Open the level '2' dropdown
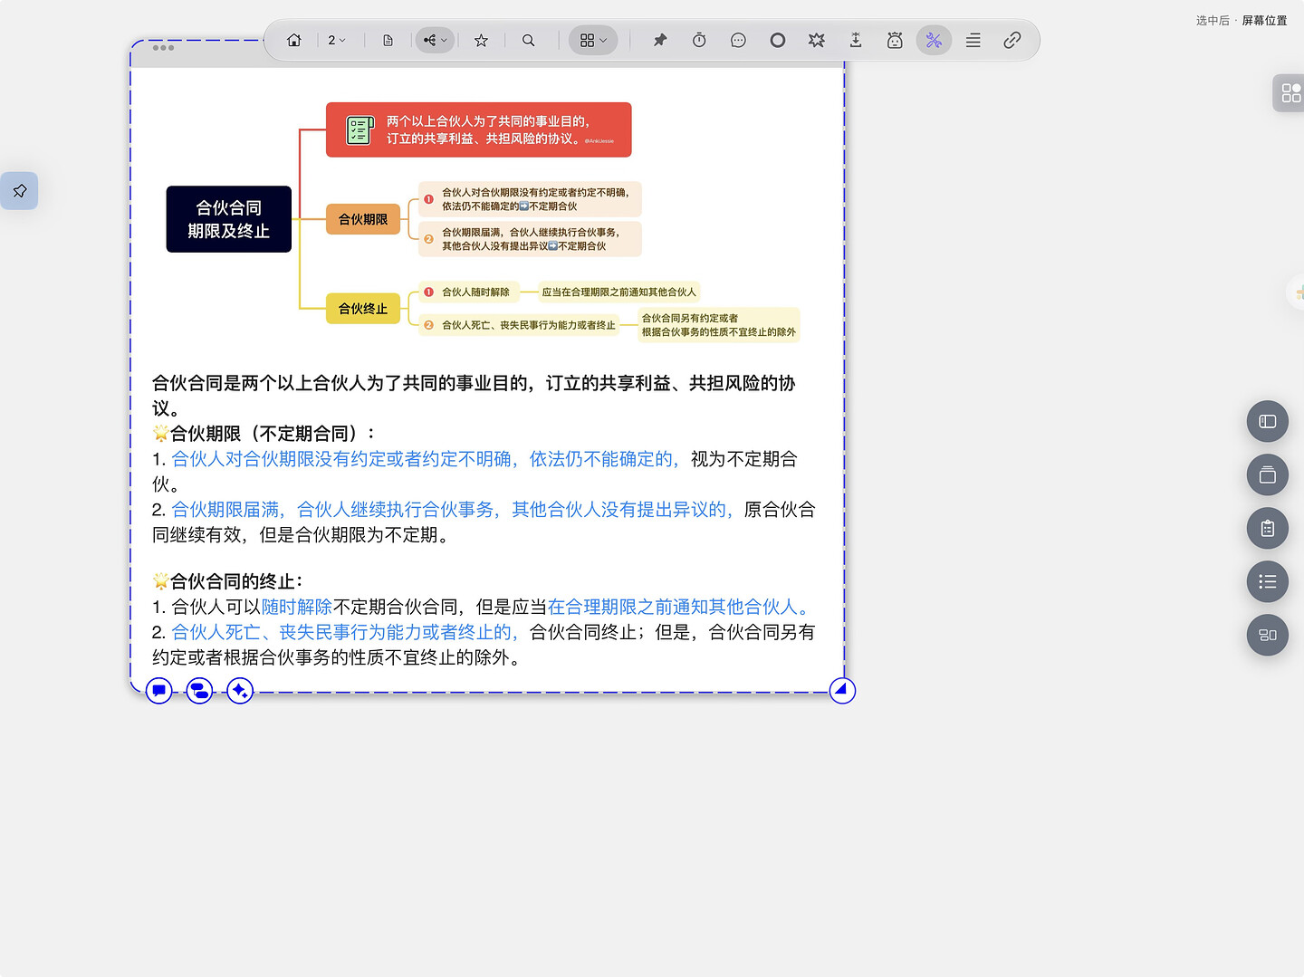Viewport: 1304px width, 977px height. (337, 41)
